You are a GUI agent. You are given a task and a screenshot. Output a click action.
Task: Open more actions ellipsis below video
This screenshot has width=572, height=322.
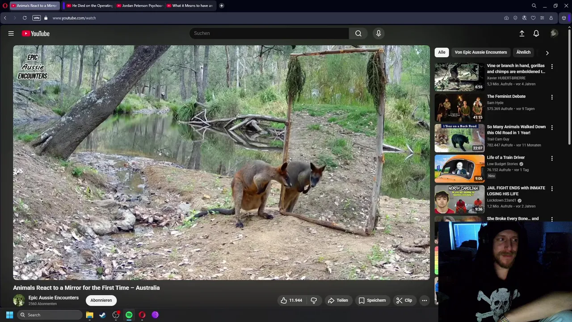click(425, 301)
